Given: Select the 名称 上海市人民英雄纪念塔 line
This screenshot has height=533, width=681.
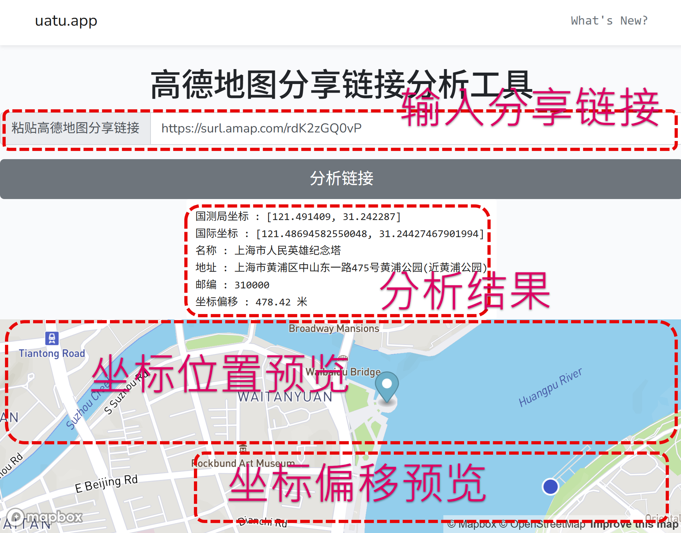Looking at the screenshot, I should pos(268,251).
